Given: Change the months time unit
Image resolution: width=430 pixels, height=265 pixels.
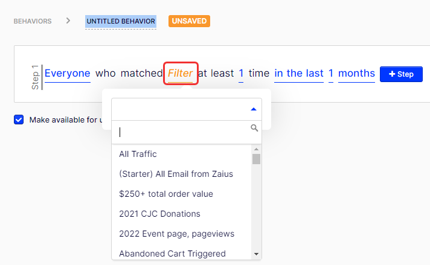Looking at the screenshot, I should point(356,74).
